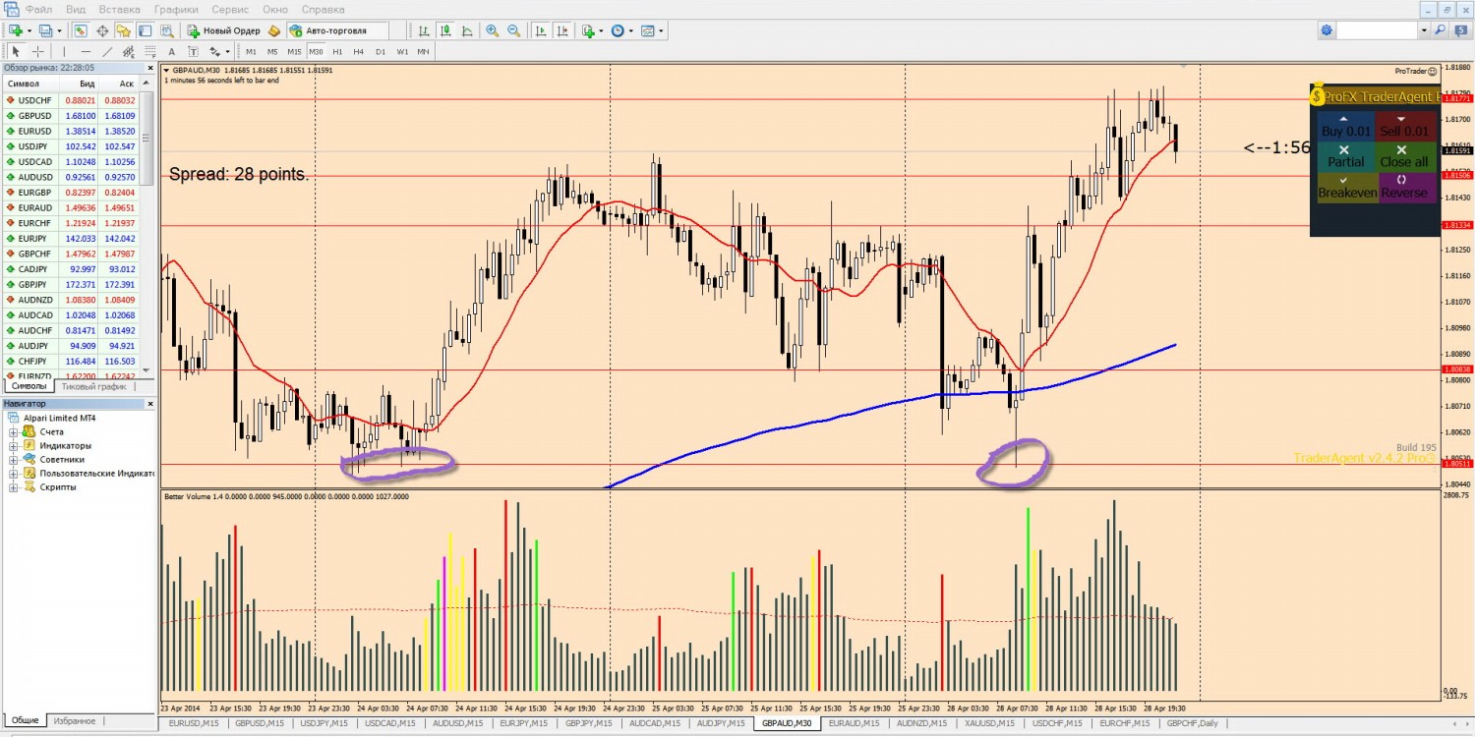The height and width of the screenshot is (737, 1475).
Task: Select the cursor arrow tool
Action: click(17, 51)
